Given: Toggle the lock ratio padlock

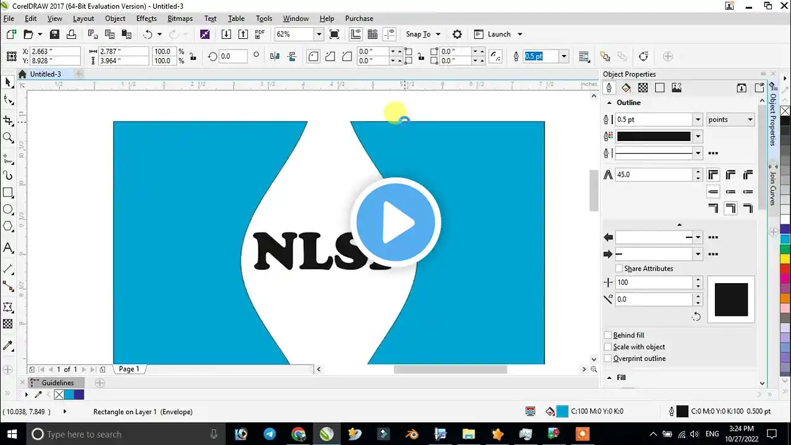Looking at the screenshot, I should tap(193, 56).
